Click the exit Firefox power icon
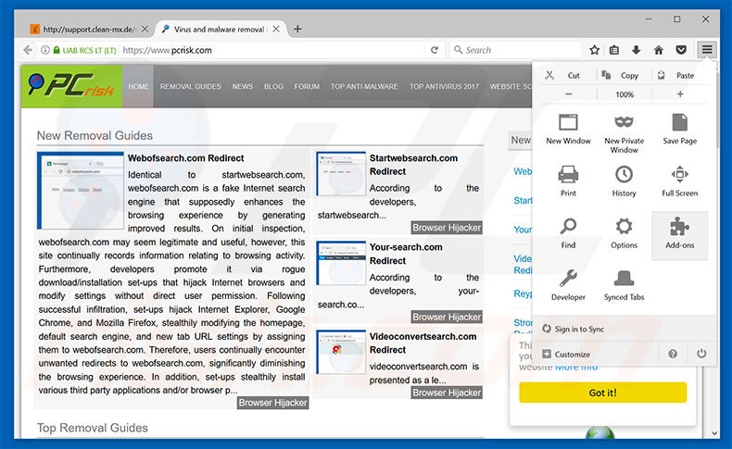Viewport: 732px width, 449px height. tap(701, 354)
